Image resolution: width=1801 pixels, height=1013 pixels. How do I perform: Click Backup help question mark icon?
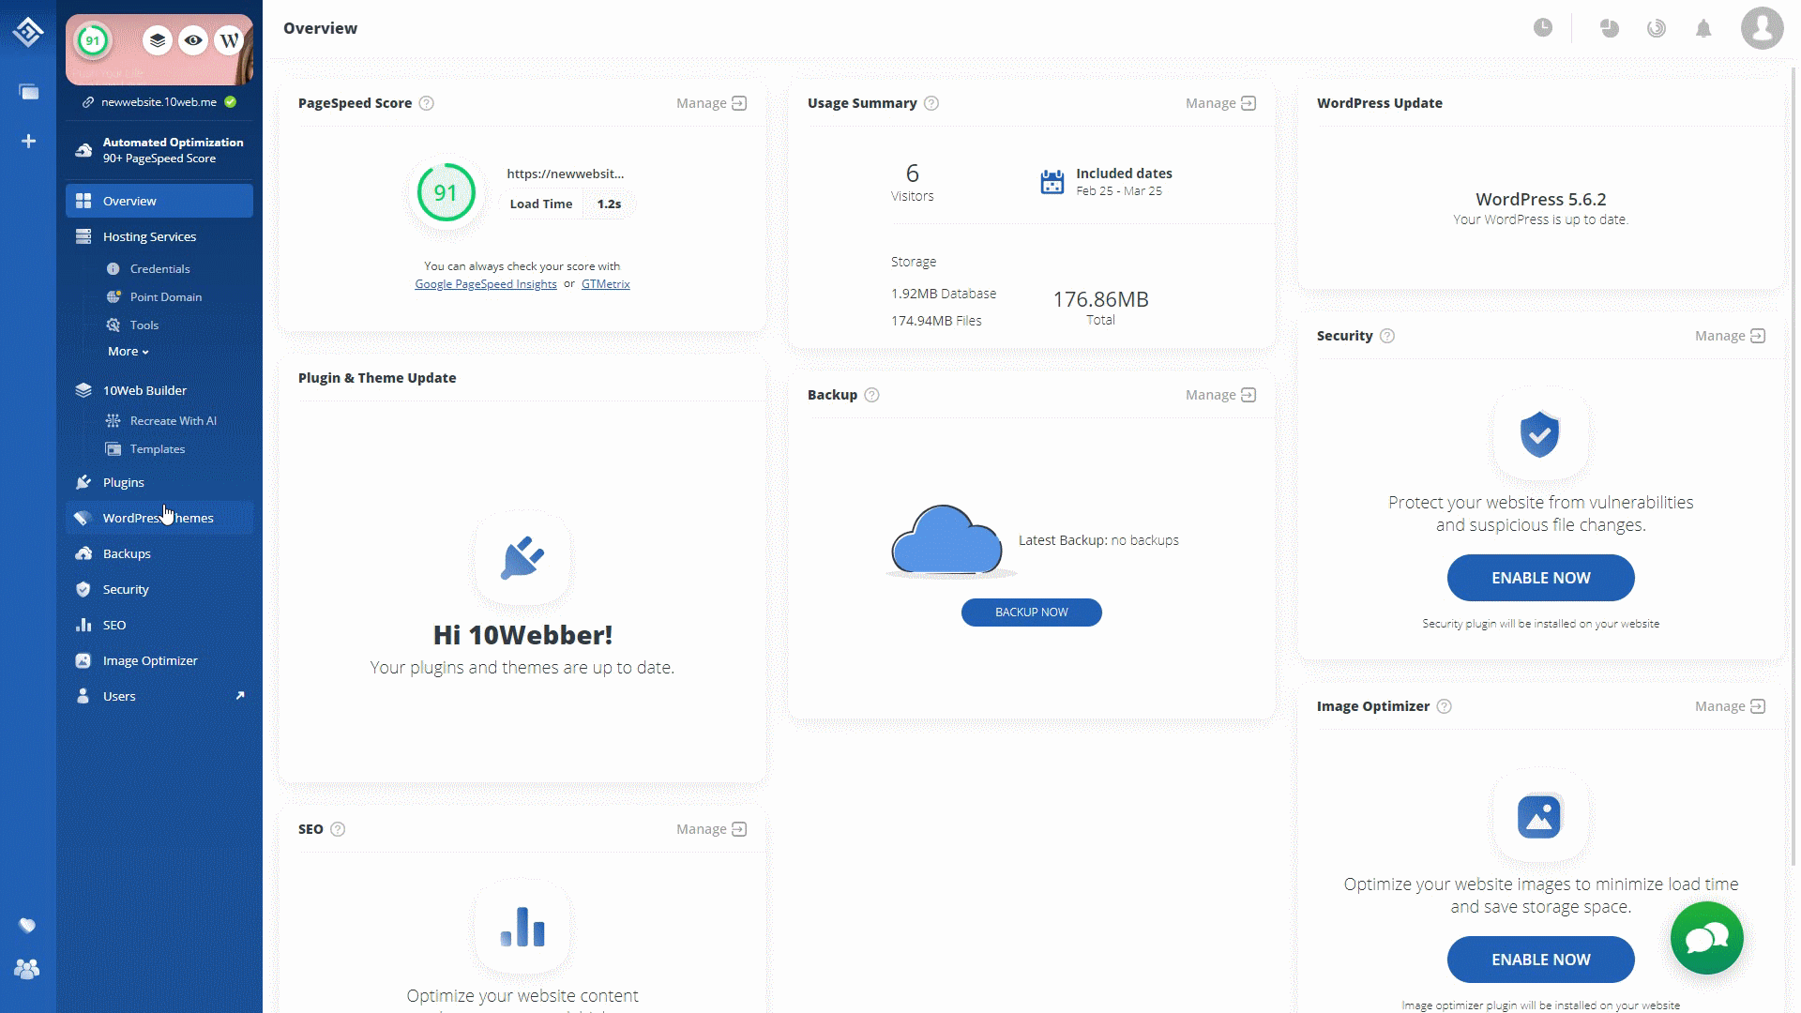click(x=871, y=395)
